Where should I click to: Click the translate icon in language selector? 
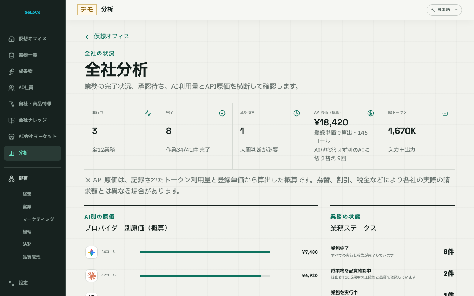433,10
